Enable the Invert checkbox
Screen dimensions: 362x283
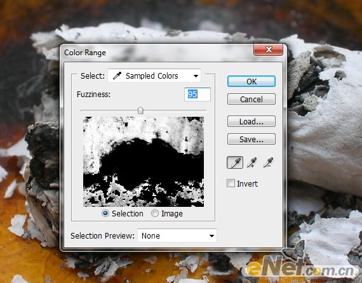coord(231,183)
